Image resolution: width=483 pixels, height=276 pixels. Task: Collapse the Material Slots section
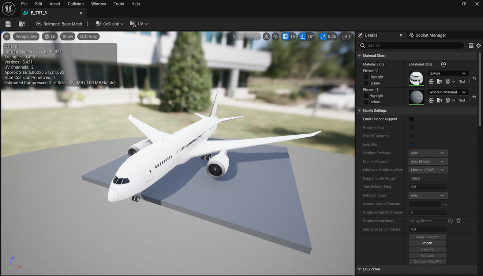[359, 56]
